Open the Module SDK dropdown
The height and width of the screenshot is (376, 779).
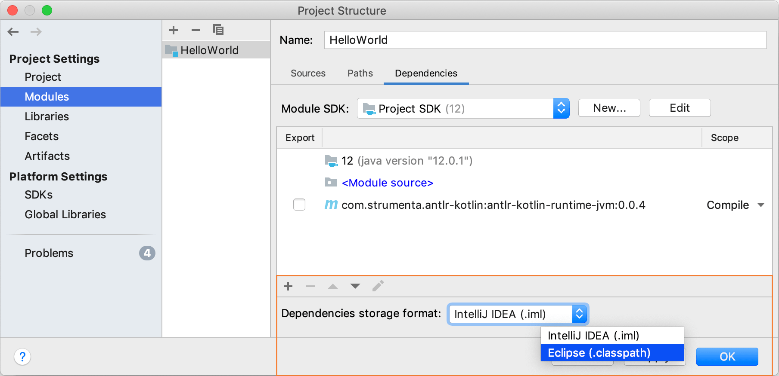463,108
